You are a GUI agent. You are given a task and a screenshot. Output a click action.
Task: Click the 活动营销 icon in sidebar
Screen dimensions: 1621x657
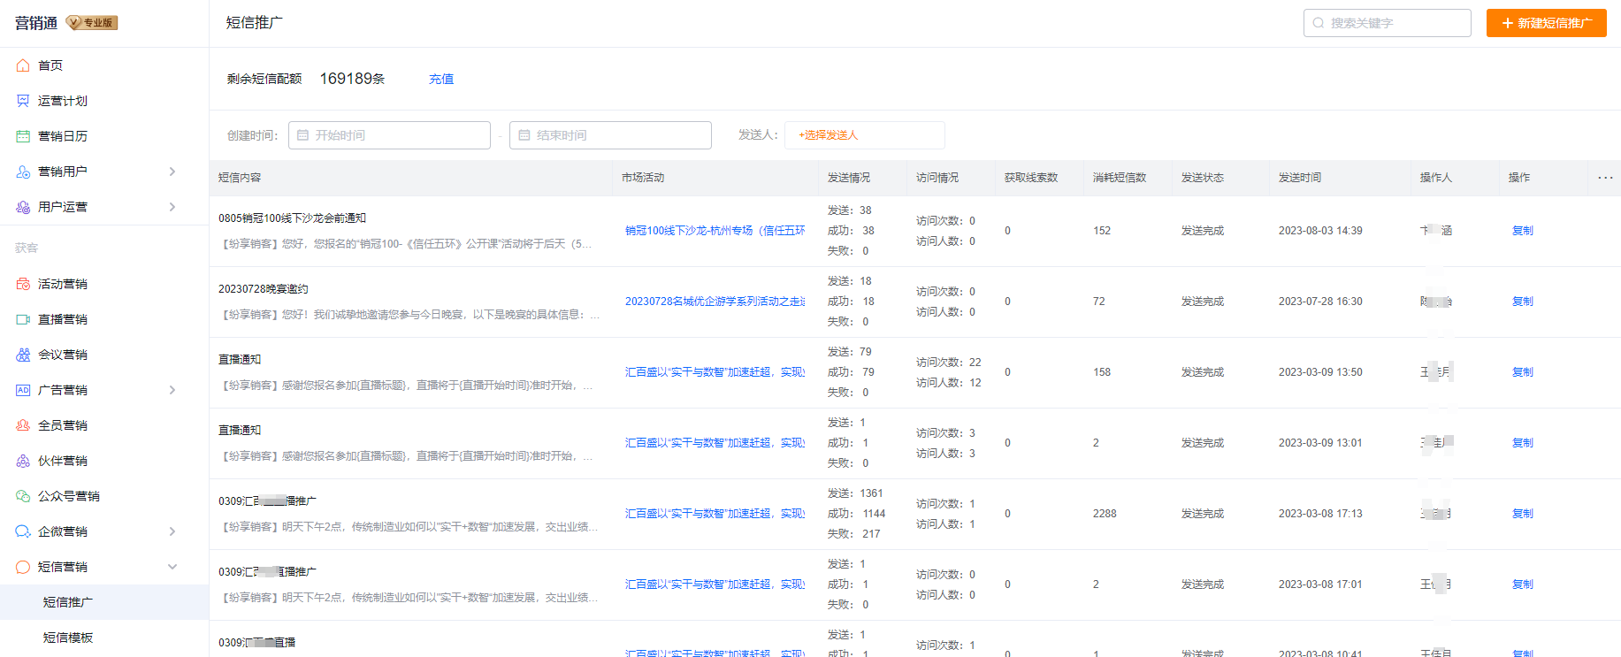[23, 284]
